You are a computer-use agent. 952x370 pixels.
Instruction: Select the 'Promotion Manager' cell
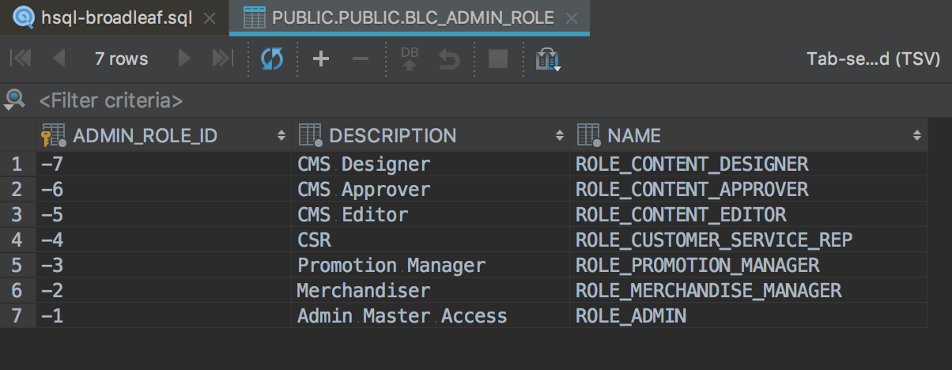coord(431,266)
